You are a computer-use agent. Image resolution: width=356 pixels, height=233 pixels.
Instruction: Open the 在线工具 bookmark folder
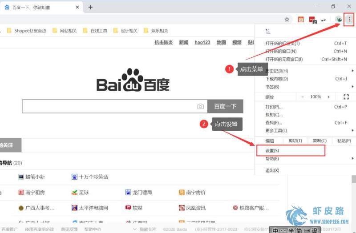click(95, 31)
